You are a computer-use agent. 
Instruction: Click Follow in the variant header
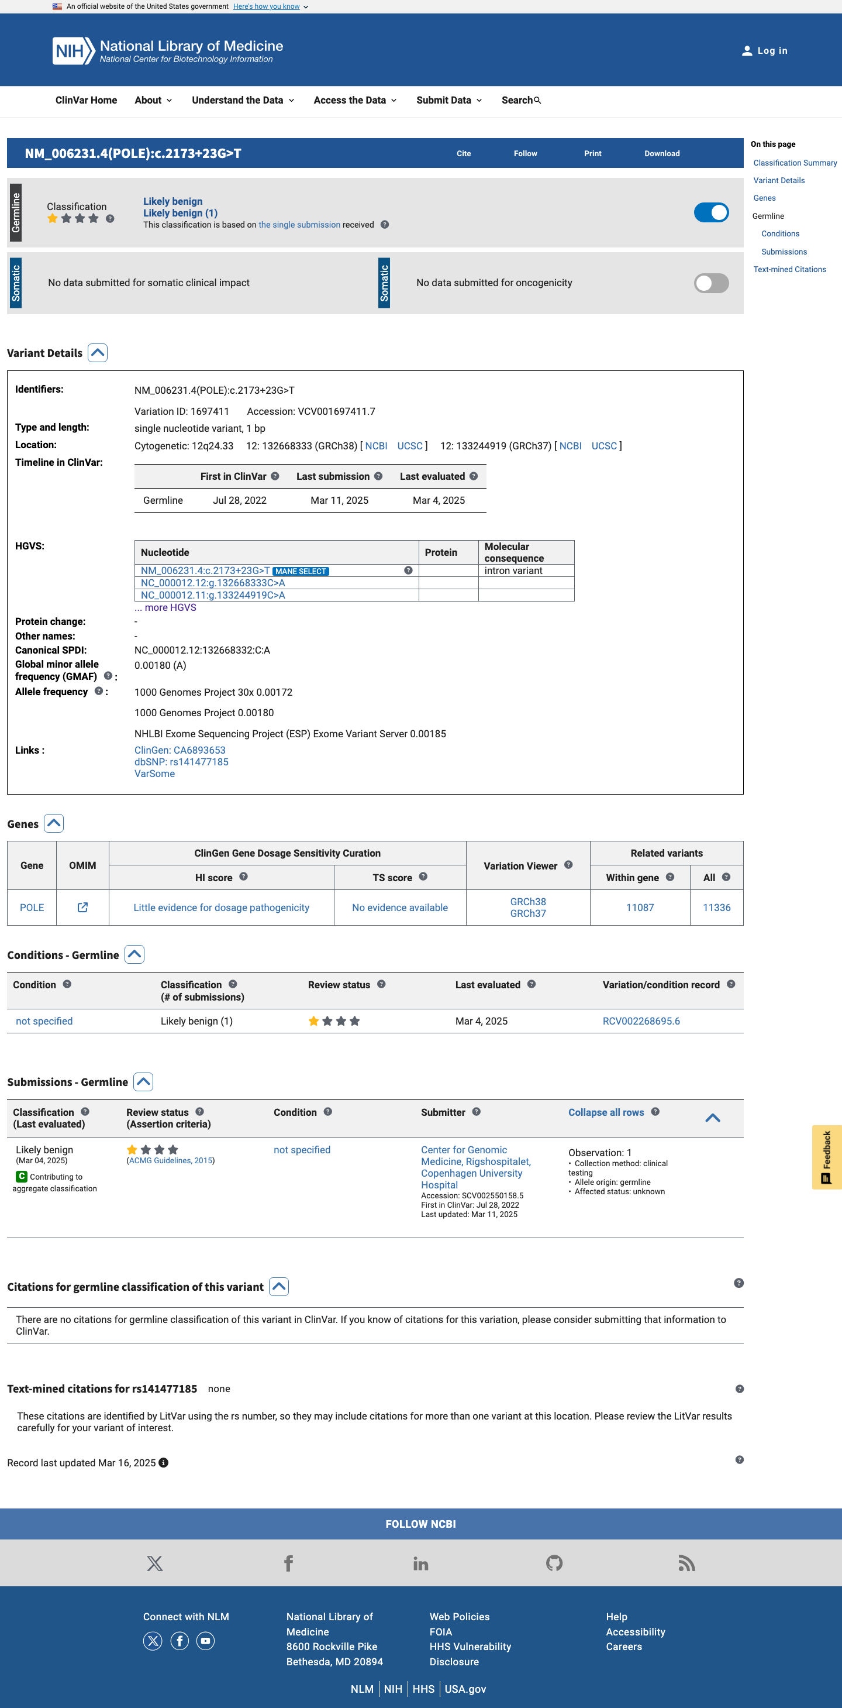[x=525, y=153]
